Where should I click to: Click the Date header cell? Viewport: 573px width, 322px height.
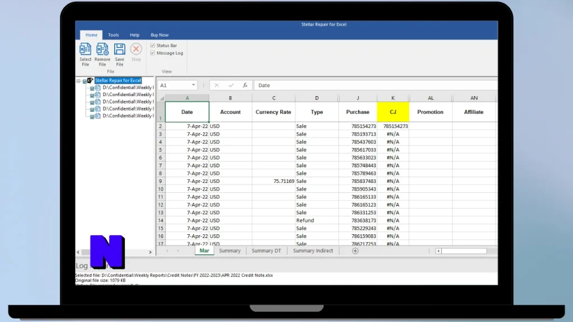click(187, 112)
